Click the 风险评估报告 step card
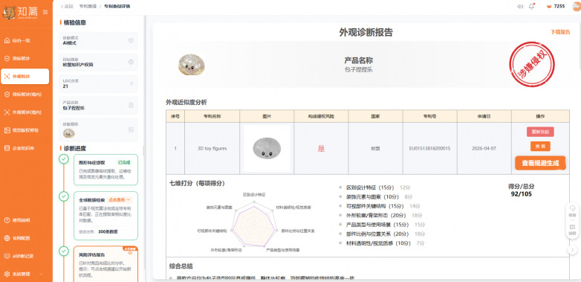 pyautogui.click(x=106, y=264)
